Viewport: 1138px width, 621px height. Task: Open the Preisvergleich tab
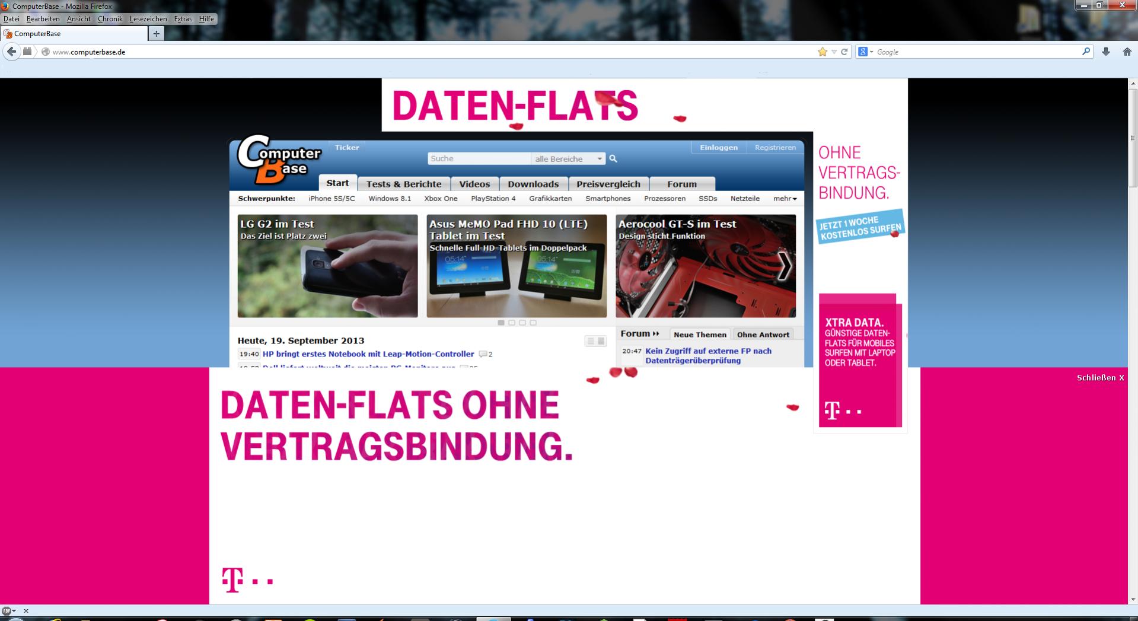tap(608, 184)
